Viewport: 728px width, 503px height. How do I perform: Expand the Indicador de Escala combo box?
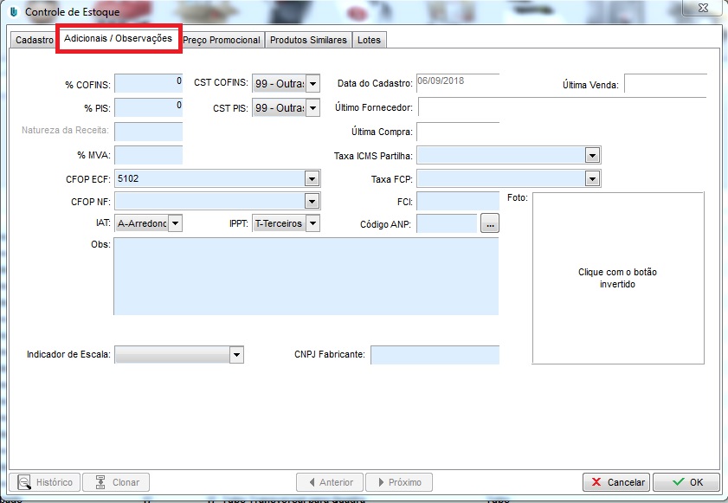pos(235,355)
